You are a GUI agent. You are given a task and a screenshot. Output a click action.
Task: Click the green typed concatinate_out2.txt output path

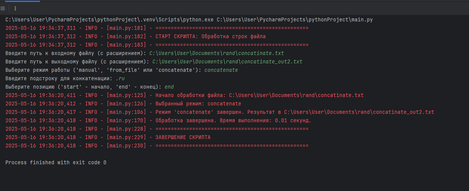pyautogui.click(x=227, y=62)
